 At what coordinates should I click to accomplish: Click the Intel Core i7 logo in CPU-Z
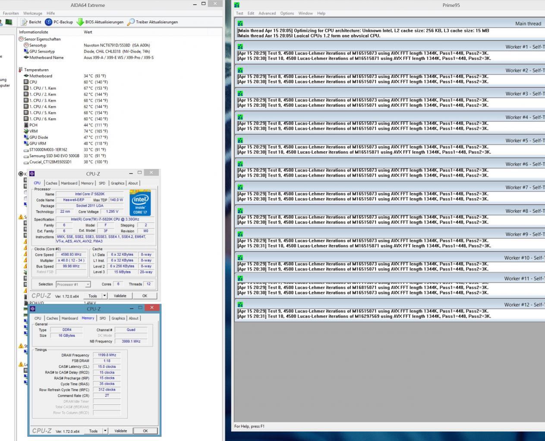tap(140, 202)
